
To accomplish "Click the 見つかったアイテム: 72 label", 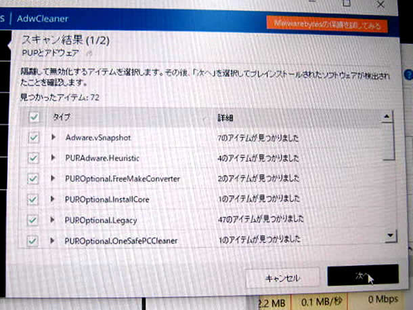I will 60,98.
